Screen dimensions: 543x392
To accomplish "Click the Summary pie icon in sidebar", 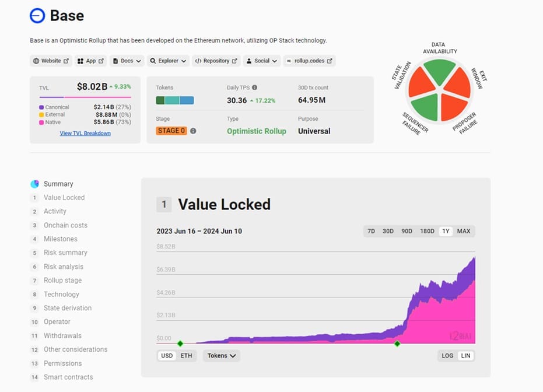I will 35,184.
